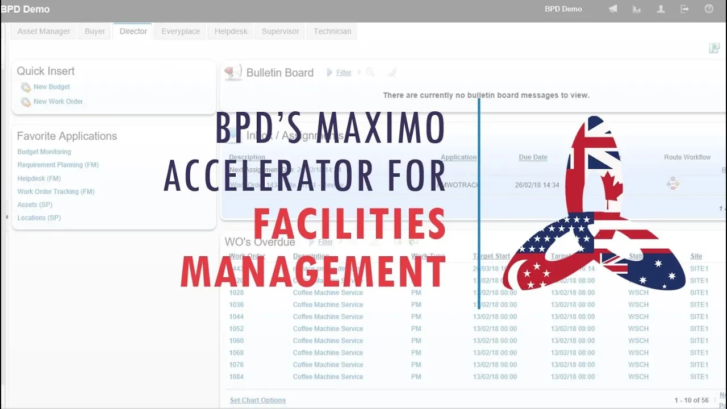Screen dimensions: 727x409
Task: Open work order 1052
Action: (236, 328)
